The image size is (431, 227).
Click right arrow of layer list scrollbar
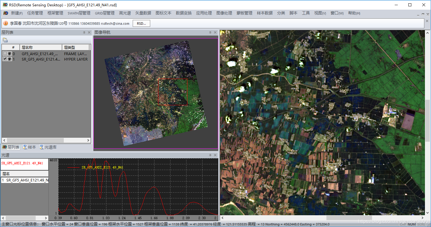point(88,140)
